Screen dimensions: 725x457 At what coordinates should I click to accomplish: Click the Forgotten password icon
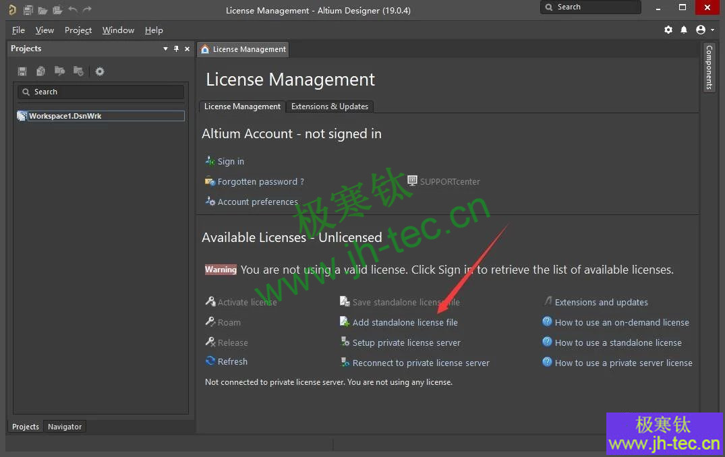point(210,181)
